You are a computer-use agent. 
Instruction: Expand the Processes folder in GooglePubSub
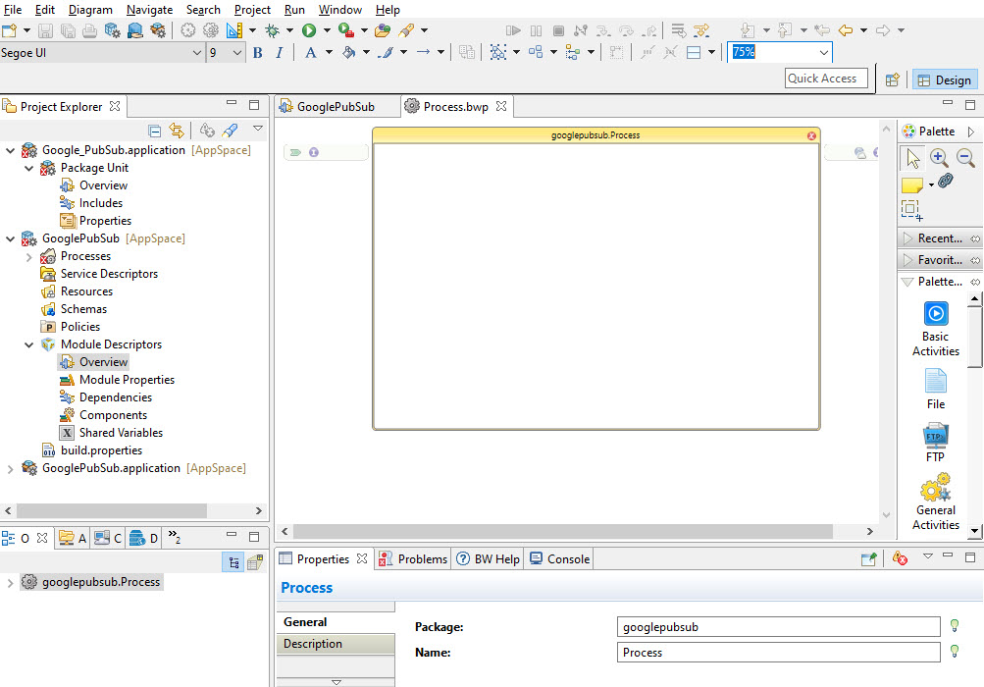(x=28, y=256)
